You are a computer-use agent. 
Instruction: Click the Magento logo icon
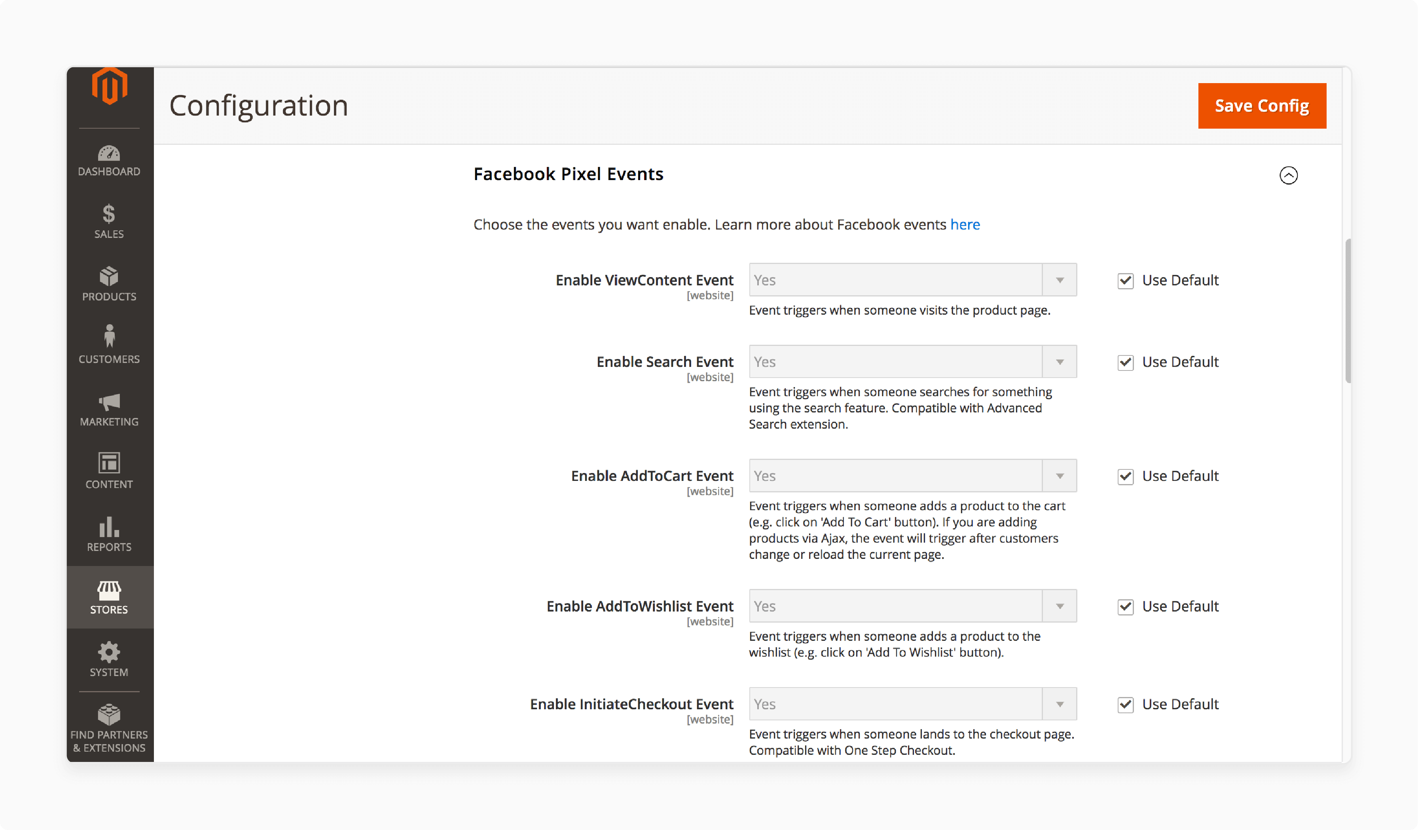(110, 86)
